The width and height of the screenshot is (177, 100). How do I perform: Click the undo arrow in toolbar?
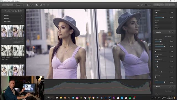(44, 5)
